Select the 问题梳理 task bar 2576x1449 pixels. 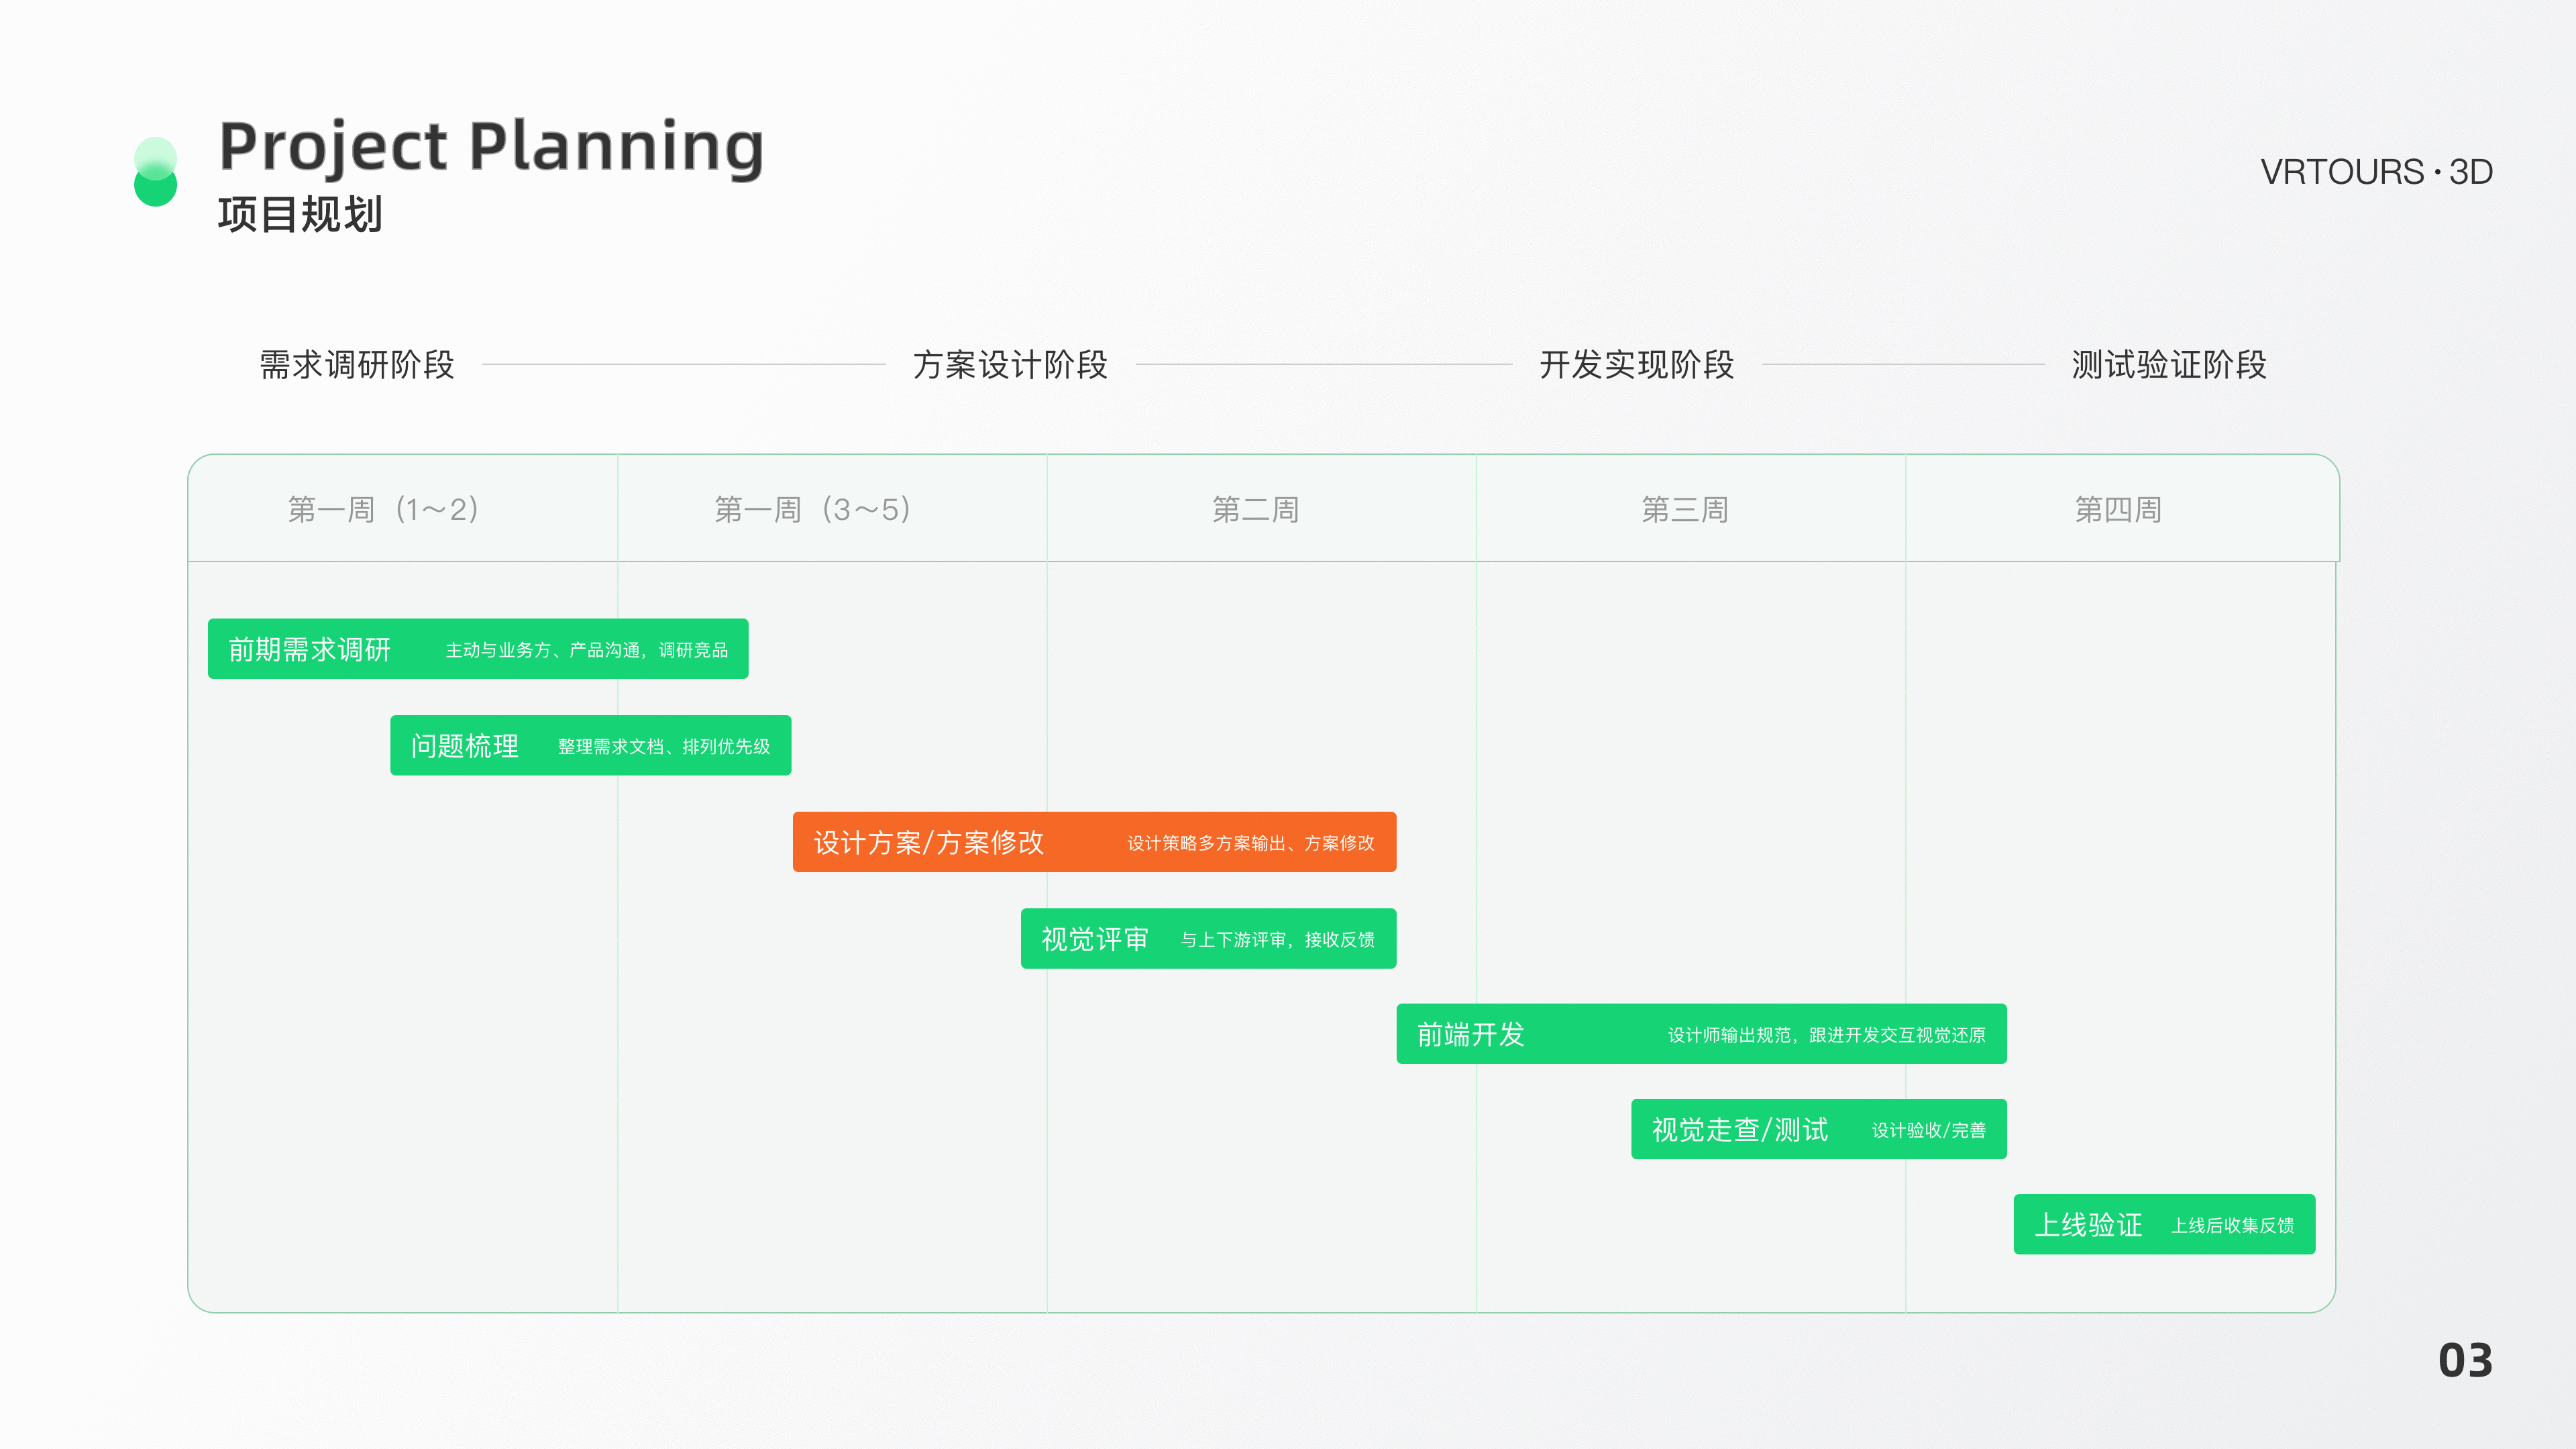(590, 745)
